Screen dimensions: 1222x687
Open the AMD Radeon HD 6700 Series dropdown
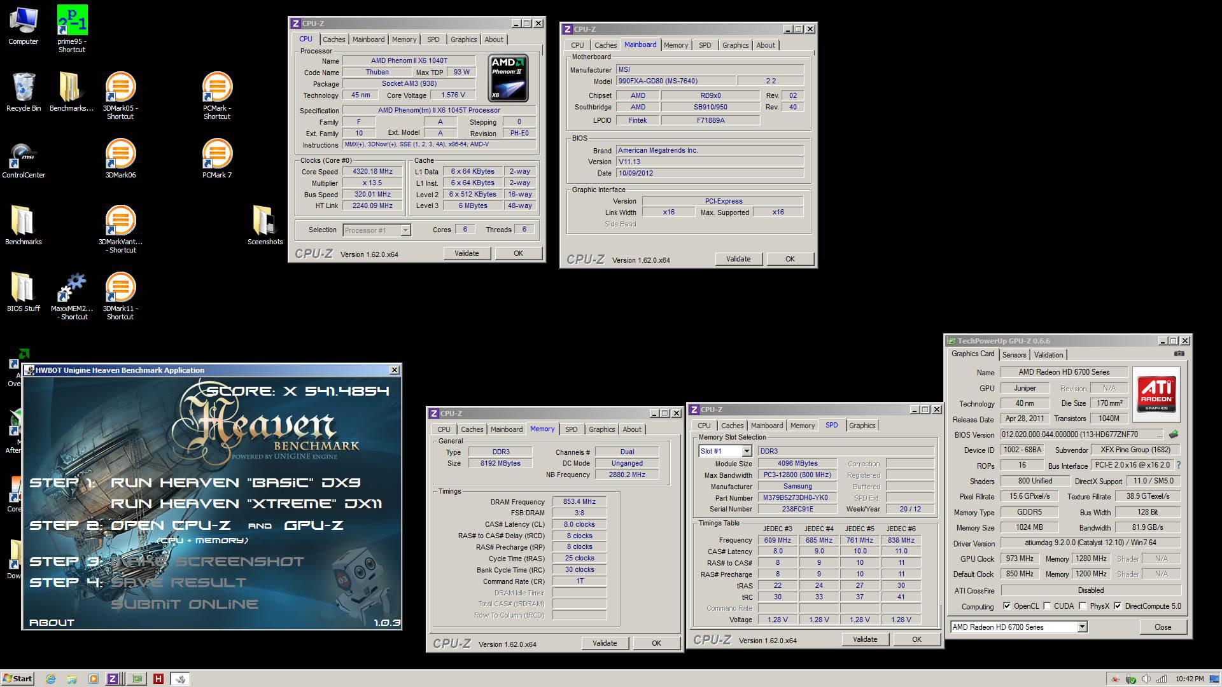click(x=1018, y=627)
